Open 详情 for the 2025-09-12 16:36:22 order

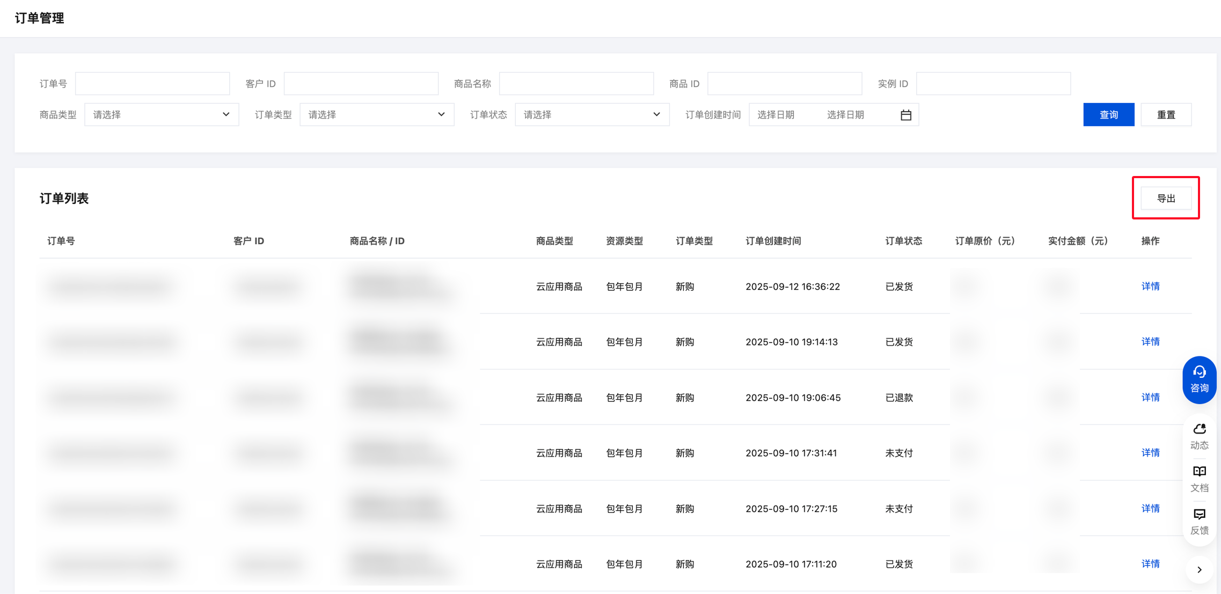point(1150,287)
